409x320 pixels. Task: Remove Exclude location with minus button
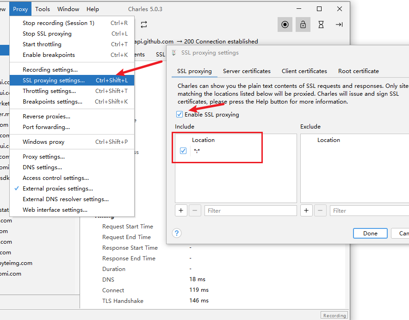320,210
